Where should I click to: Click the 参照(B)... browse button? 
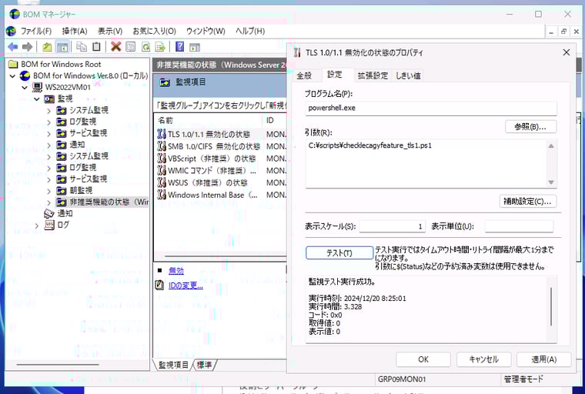tap(530, 127)
